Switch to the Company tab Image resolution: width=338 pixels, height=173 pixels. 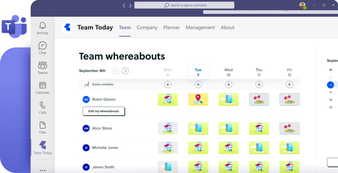tap(147, 28)
